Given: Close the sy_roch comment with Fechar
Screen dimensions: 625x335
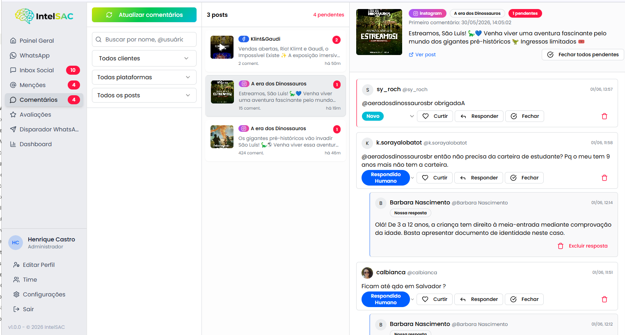Looking at the screenshot, I should coord(525,116).
